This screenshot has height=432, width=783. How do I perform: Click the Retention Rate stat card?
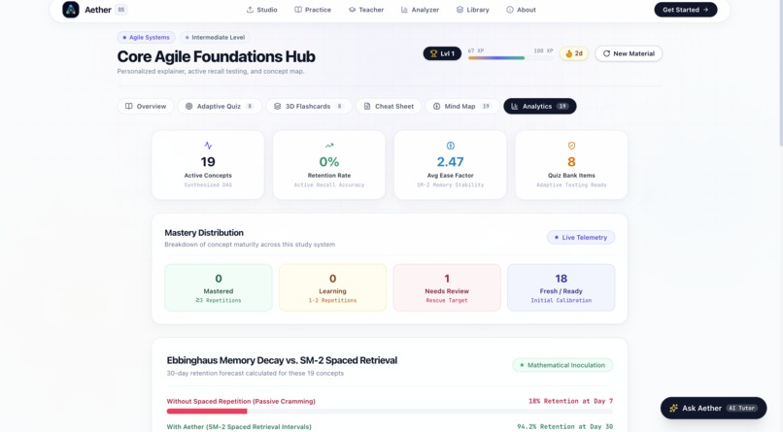[329, 165]
